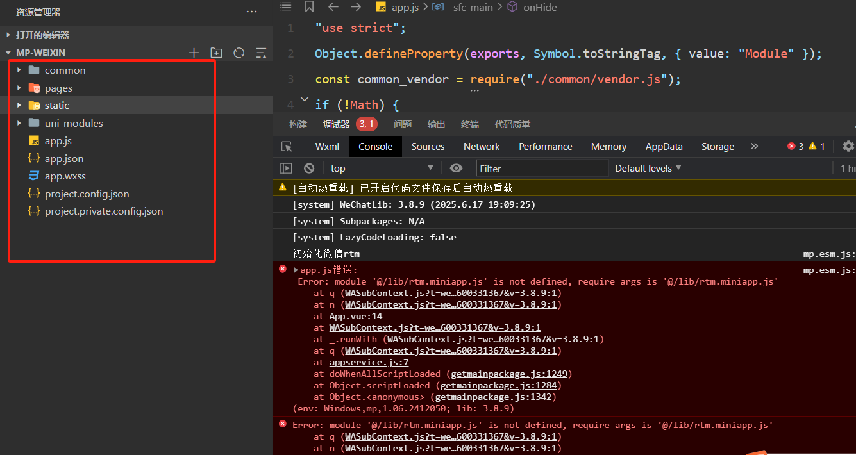Refresh the MP-WEIXIN file explorer
This screenshot has width=856, height=455.
239,53
